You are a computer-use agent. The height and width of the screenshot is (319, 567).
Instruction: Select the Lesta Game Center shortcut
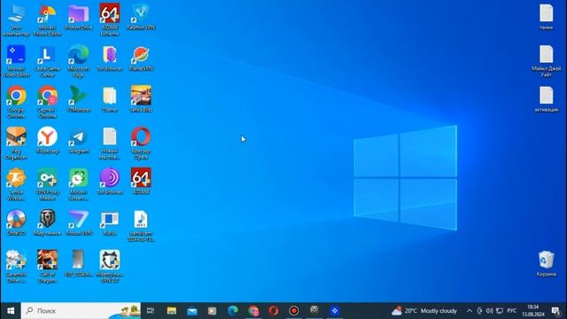coord(47,61)
